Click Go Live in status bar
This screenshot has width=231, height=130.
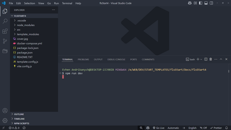[158, 128]
